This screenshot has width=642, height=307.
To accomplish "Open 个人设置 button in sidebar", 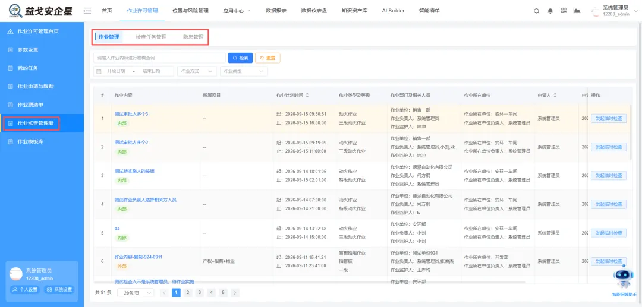I will point(26,289).
